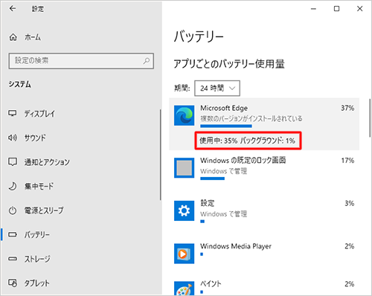Click the Windows lock screen app icon
This screenshot has width=372, height=296.
(x=184, y=168)
